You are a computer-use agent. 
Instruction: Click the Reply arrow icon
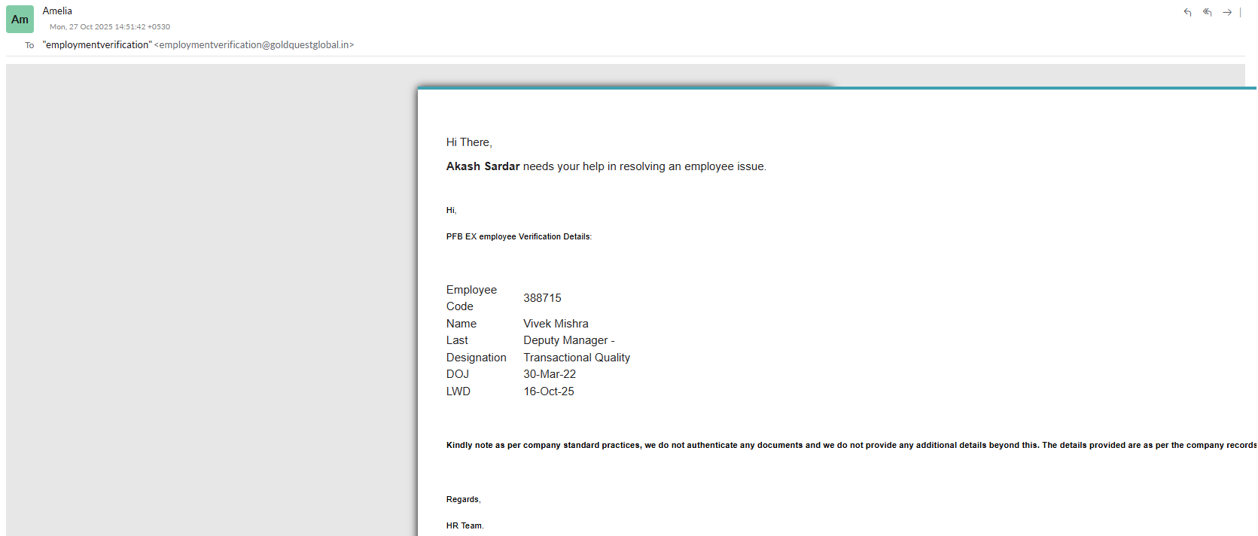pos(1187,12)
